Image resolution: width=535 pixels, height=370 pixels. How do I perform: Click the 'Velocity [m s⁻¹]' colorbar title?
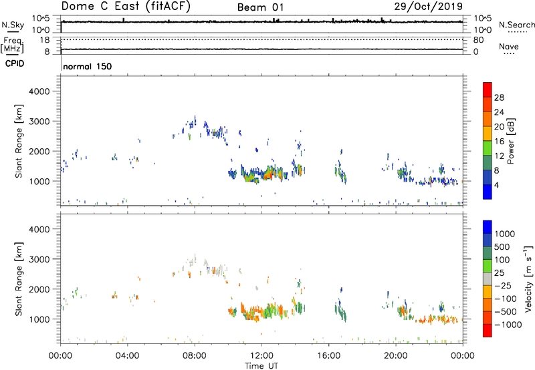pyautogui.click(x=528, y=279)
